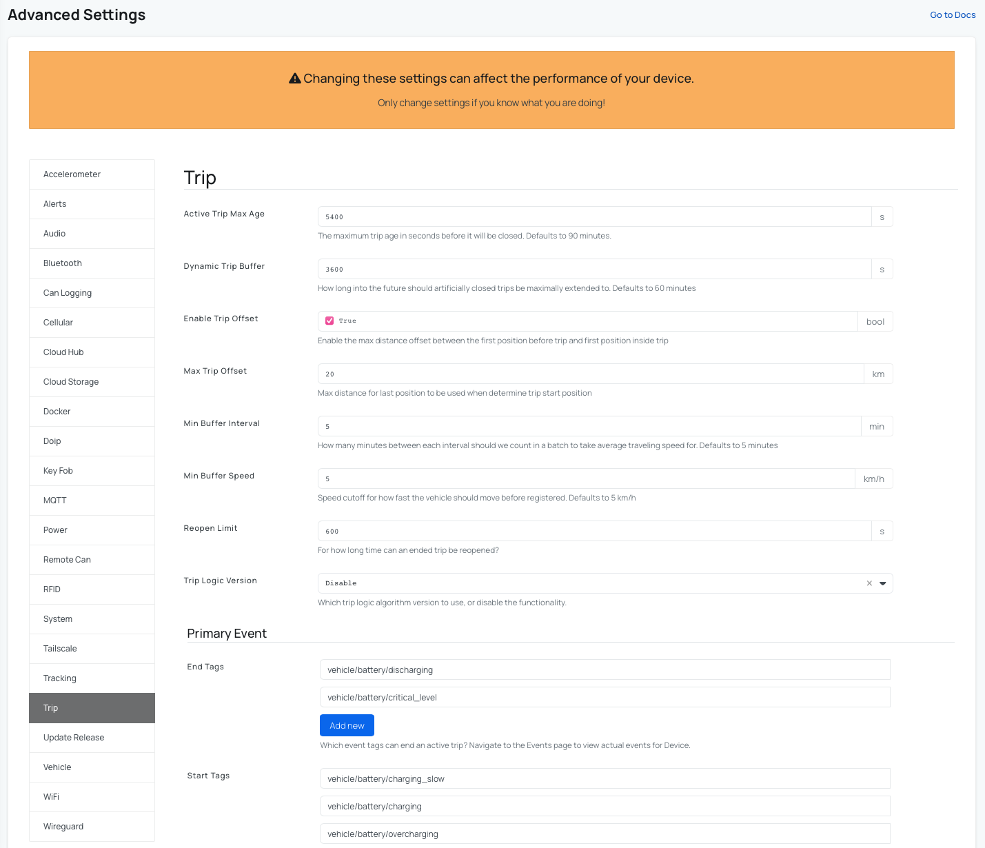
Task: Uncheck the Enable Trip Offset checkbox
Action: 329,321
